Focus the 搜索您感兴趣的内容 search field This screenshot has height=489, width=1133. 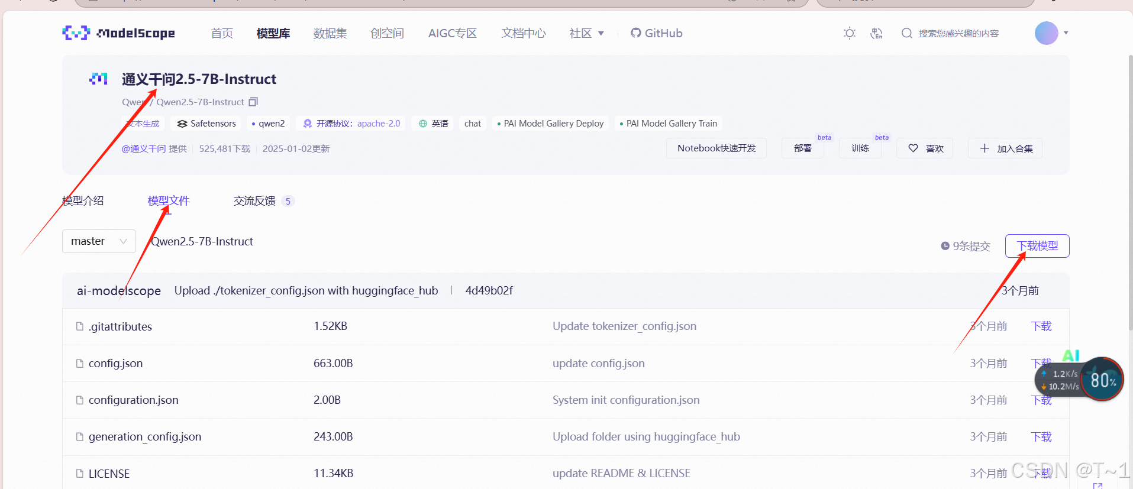point(958,33)
